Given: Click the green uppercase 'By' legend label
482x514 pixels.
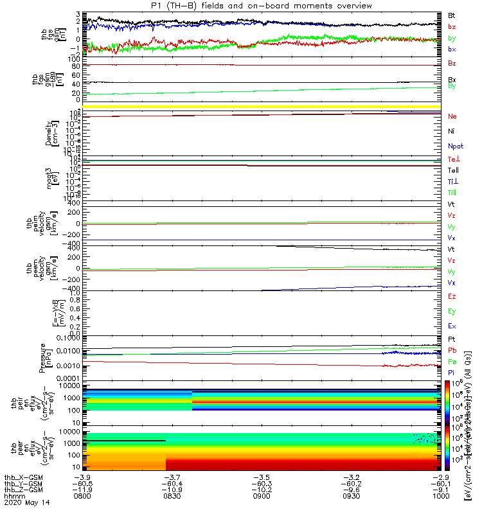Looking at the screenshot, I should pos(452,86).
